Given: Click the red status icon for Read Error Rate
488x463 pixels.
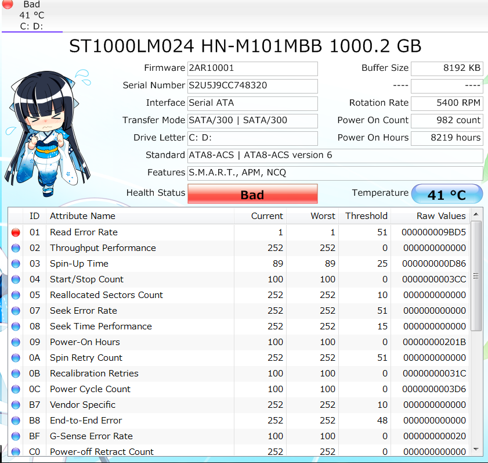Looking at the screenshot, I should click(x=16, y=232).
